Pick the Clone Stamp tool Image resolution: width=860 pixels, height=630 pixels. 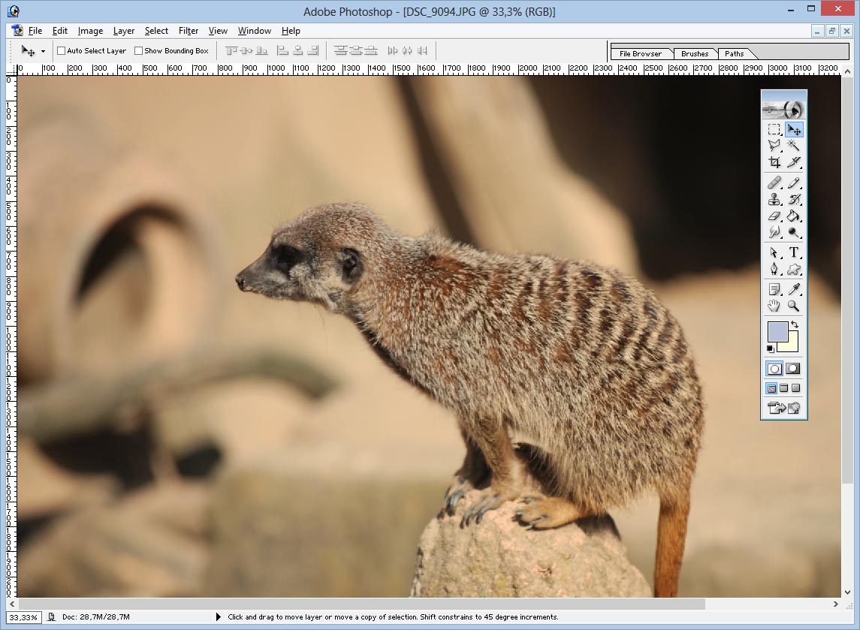click(774, 200)
